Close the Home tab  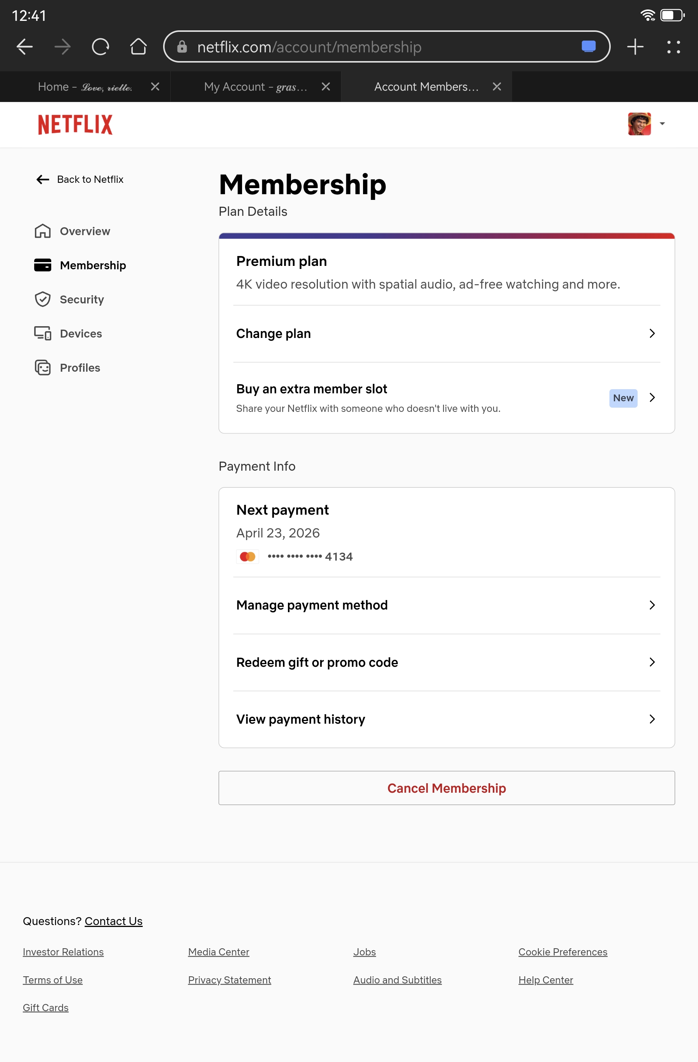(x=155, y=86)
